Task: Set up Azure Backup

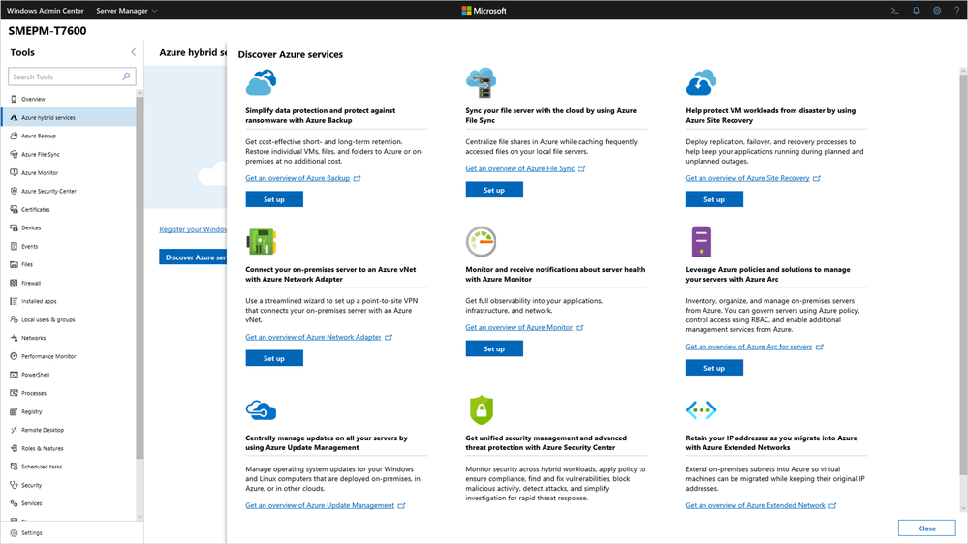Action: pyautogui.click(x=274, y=199)
